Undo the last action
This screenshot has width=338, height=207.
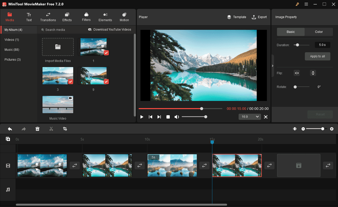(10, 129)
